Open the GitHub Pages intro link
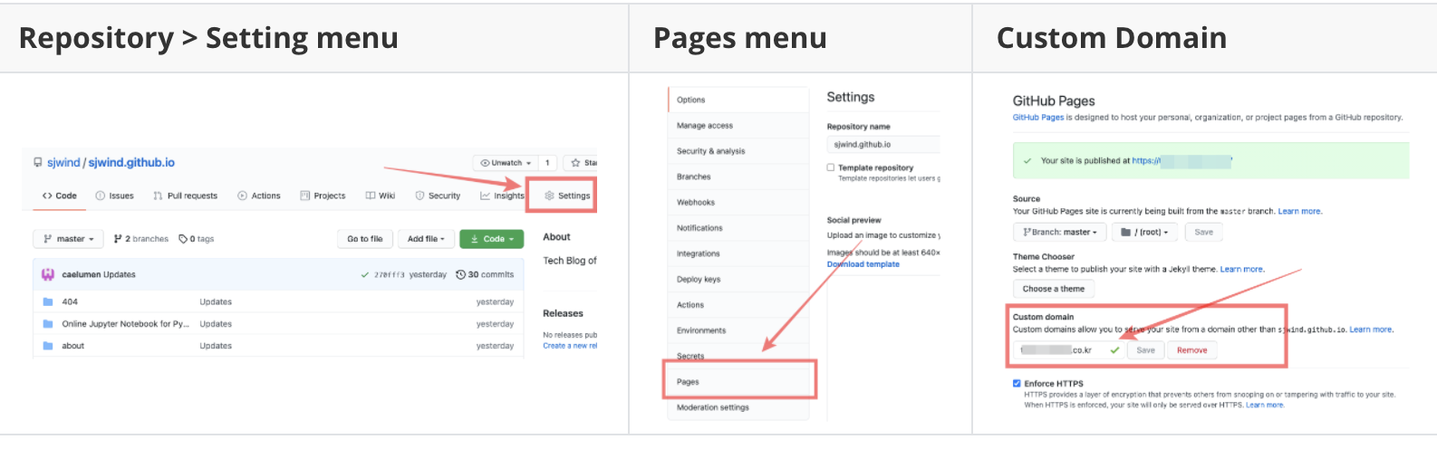1437x449 pixels. click(1038, 117)
